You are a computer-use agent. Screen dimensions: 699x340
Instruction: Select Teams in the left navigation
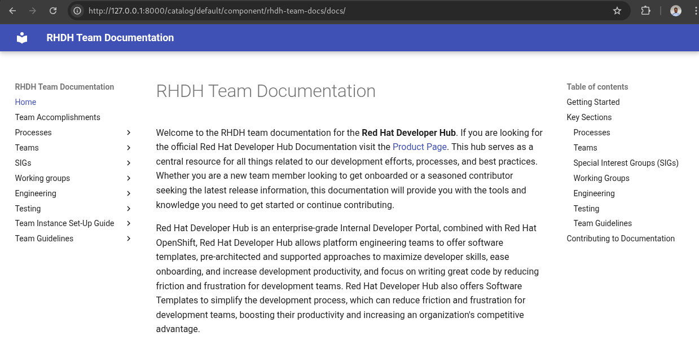tap(27, 148)
